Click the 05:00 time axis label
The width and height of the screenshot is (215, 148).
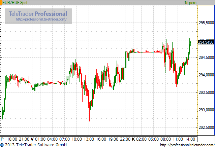(x=153, y=139)
